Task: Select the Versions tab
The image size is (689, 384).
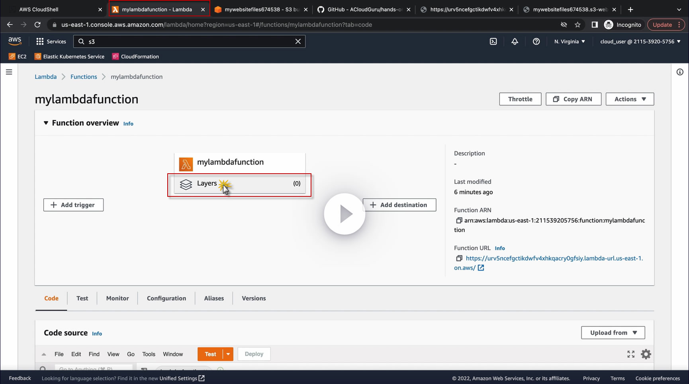Action: [x=254, y=298]
